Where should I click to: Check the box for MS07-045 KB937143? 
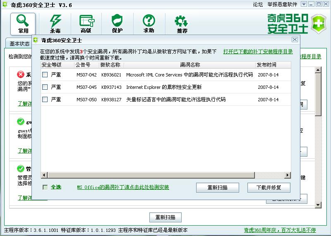tap(45, 87)
